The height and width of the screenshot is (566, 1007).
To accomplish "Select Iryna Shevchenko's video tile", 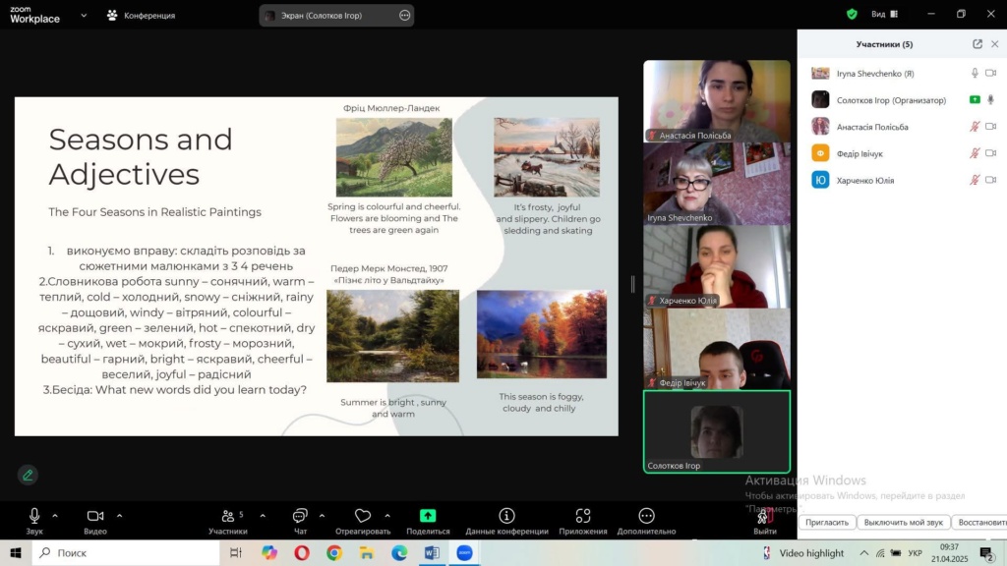I will [x=717, y=184].
